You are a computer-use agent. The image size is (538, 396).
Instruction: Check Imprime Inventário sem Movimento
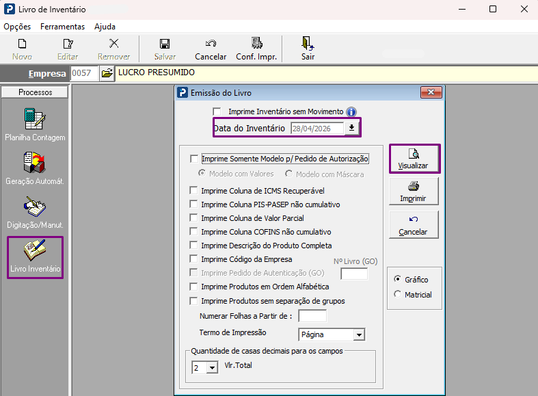217,111
